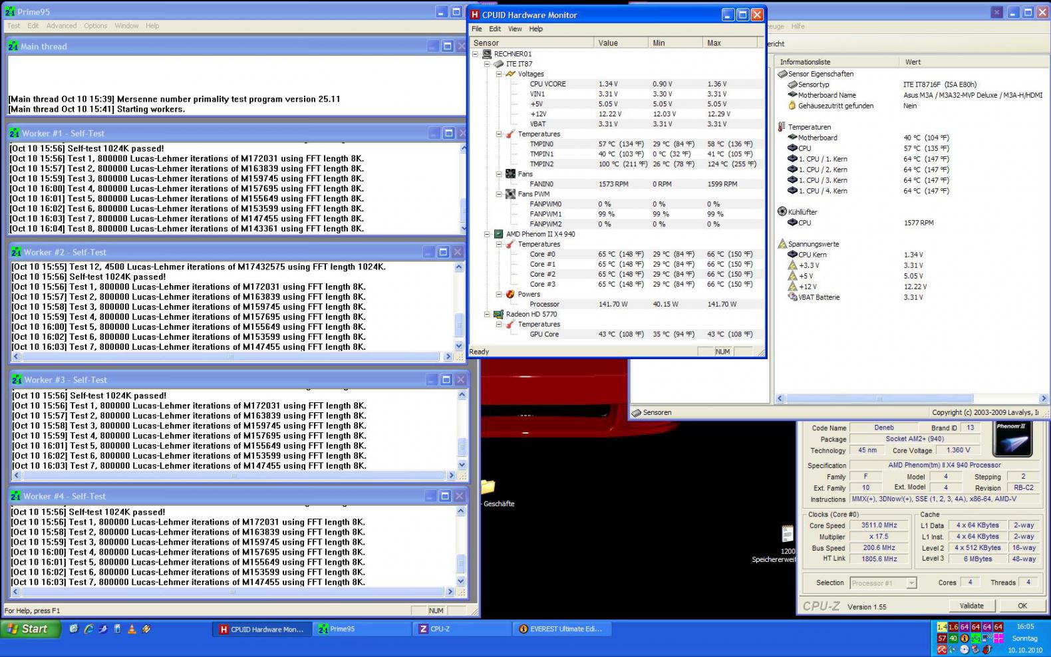The height and width of the screenshot is (657, 1051).
Task: Open the Test menu in Prime95
Action: (x=13, y=26)
